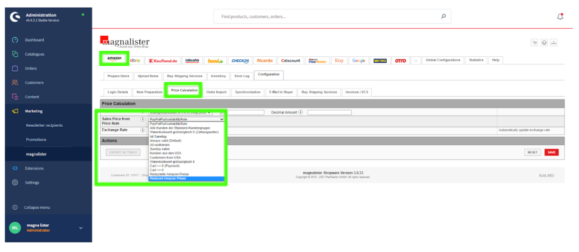The image size is (579, 252).
Task: Open the Synchronization sub-tab
Action: coord(248,92)
